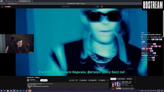Share the video via Поделиться button

click(x=83, y=80)
